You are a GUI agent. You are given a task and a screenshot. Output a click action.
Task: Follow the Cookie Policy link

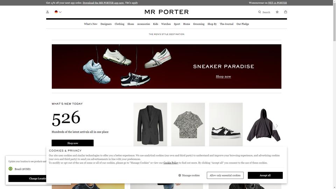pyautogui.click(x=171, y=163)
